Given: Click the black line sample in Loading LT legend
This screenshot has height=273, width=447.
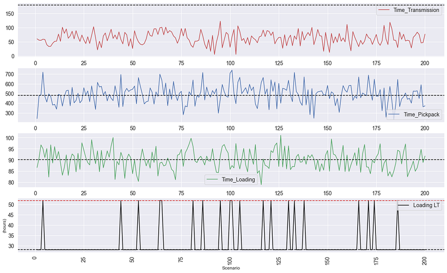Looking at the screenshot, I should [403, 205].
